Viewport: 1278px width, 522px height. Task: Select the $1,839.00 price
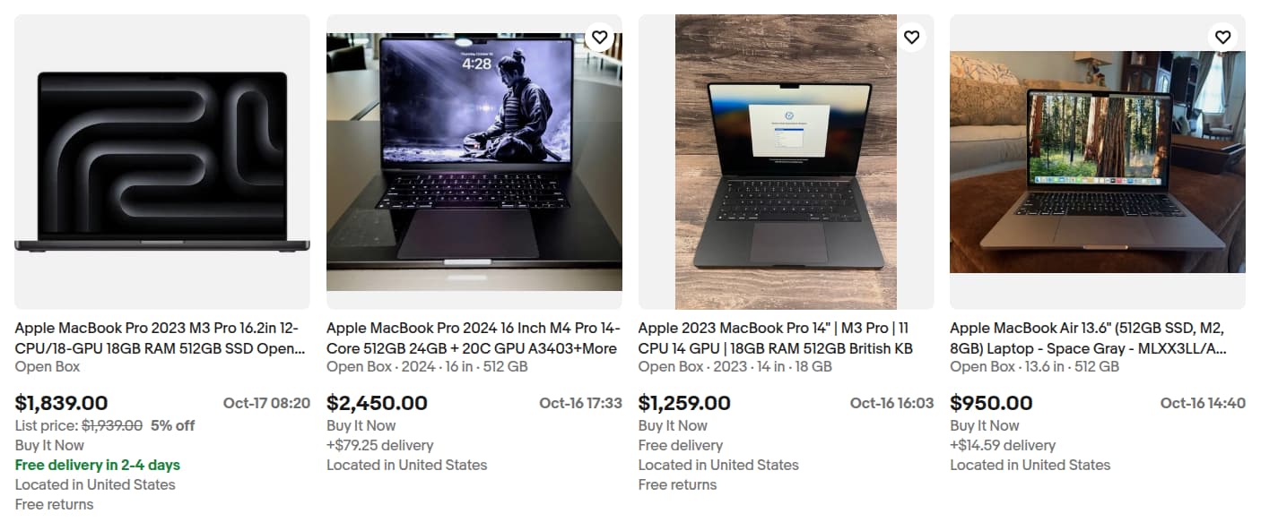[x=62, y=403]
